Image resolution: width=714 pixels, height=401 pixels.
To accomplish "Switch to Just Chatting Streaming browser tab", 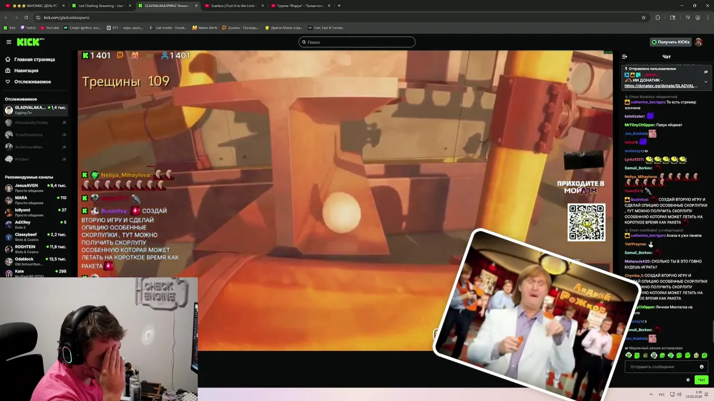I will 100,6.
